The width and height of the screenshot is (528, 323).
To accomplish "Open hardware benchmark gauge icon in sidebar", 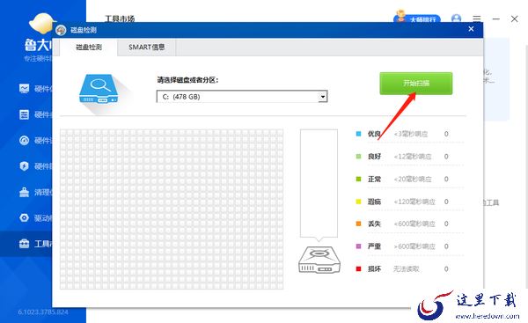I will (24, 140).
